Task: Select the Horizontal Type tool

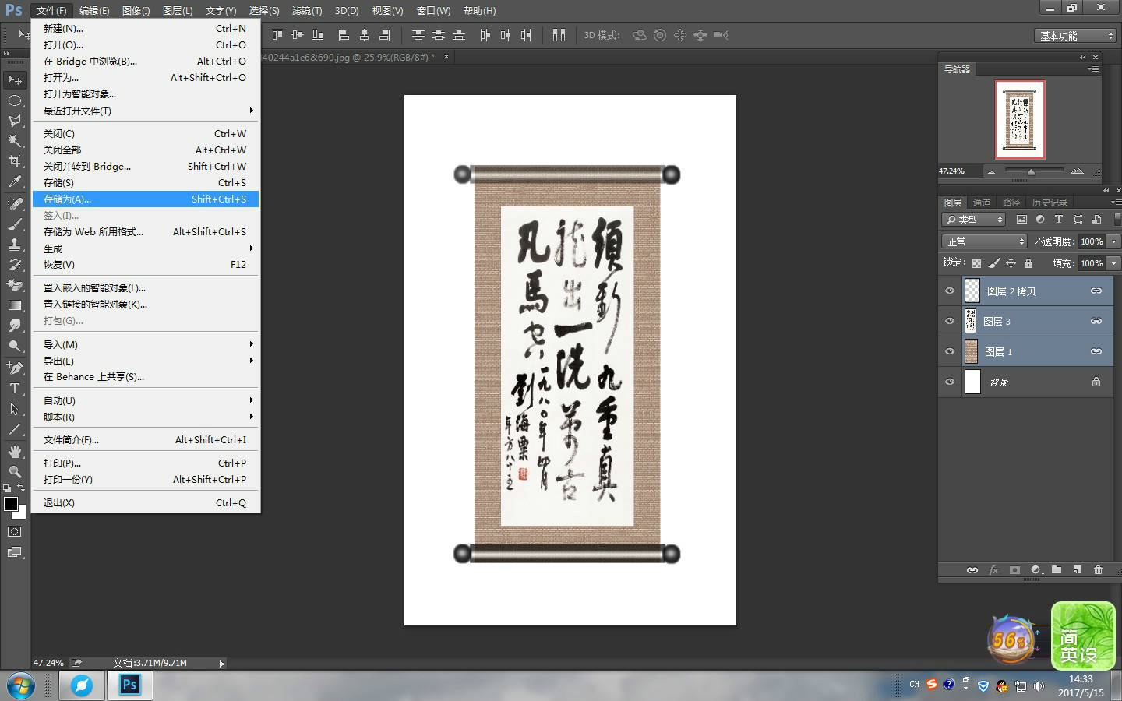Action: 15,388
